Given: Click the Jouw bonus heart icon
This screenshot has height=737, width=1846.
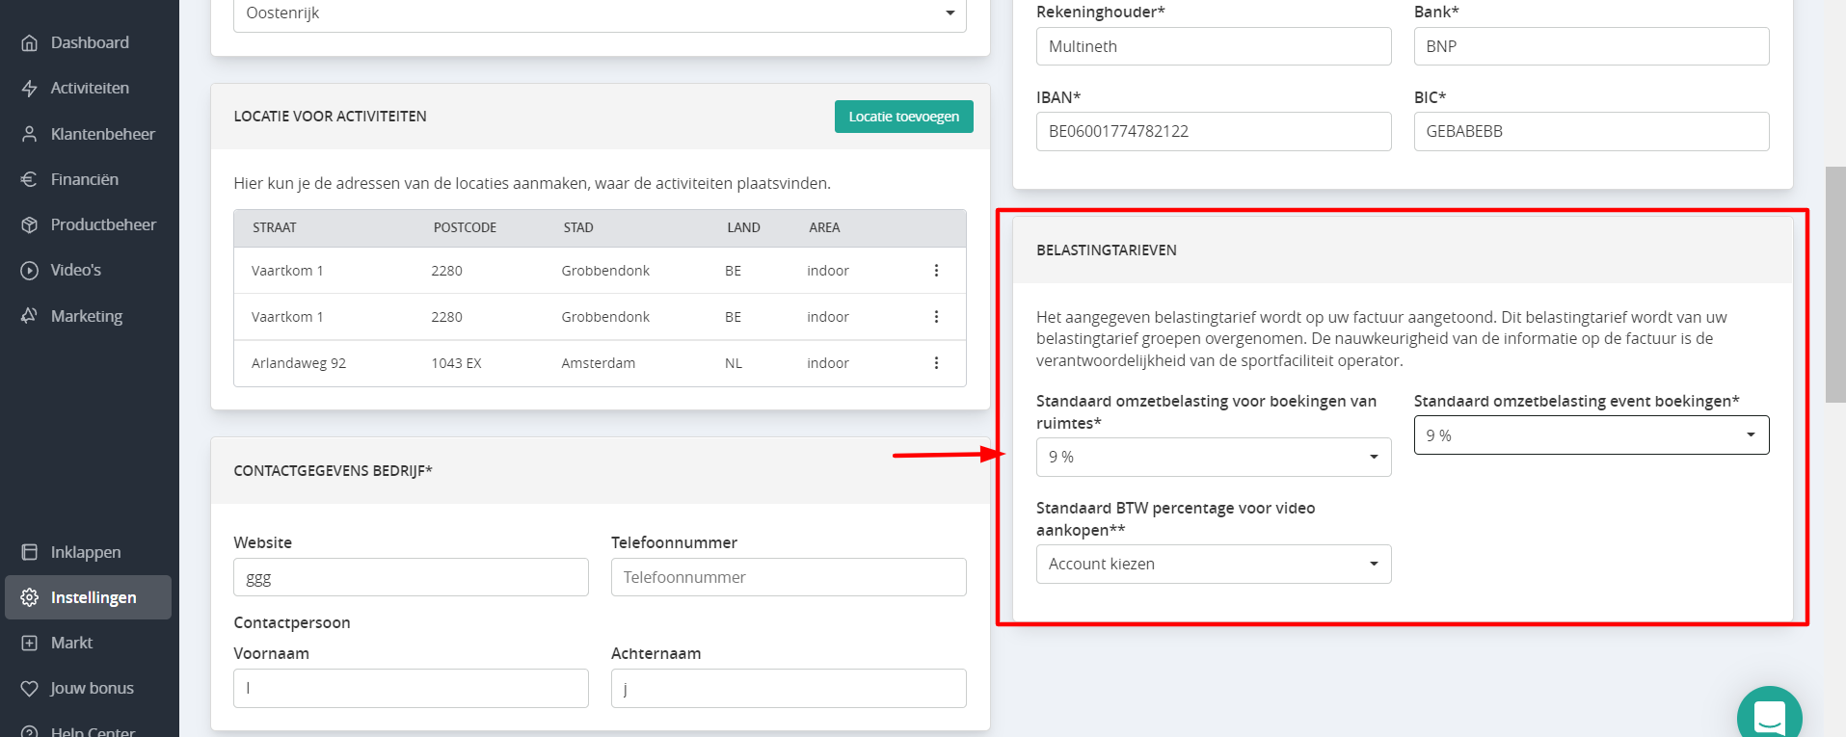Looking at the screenshot, I should [30, 688].
